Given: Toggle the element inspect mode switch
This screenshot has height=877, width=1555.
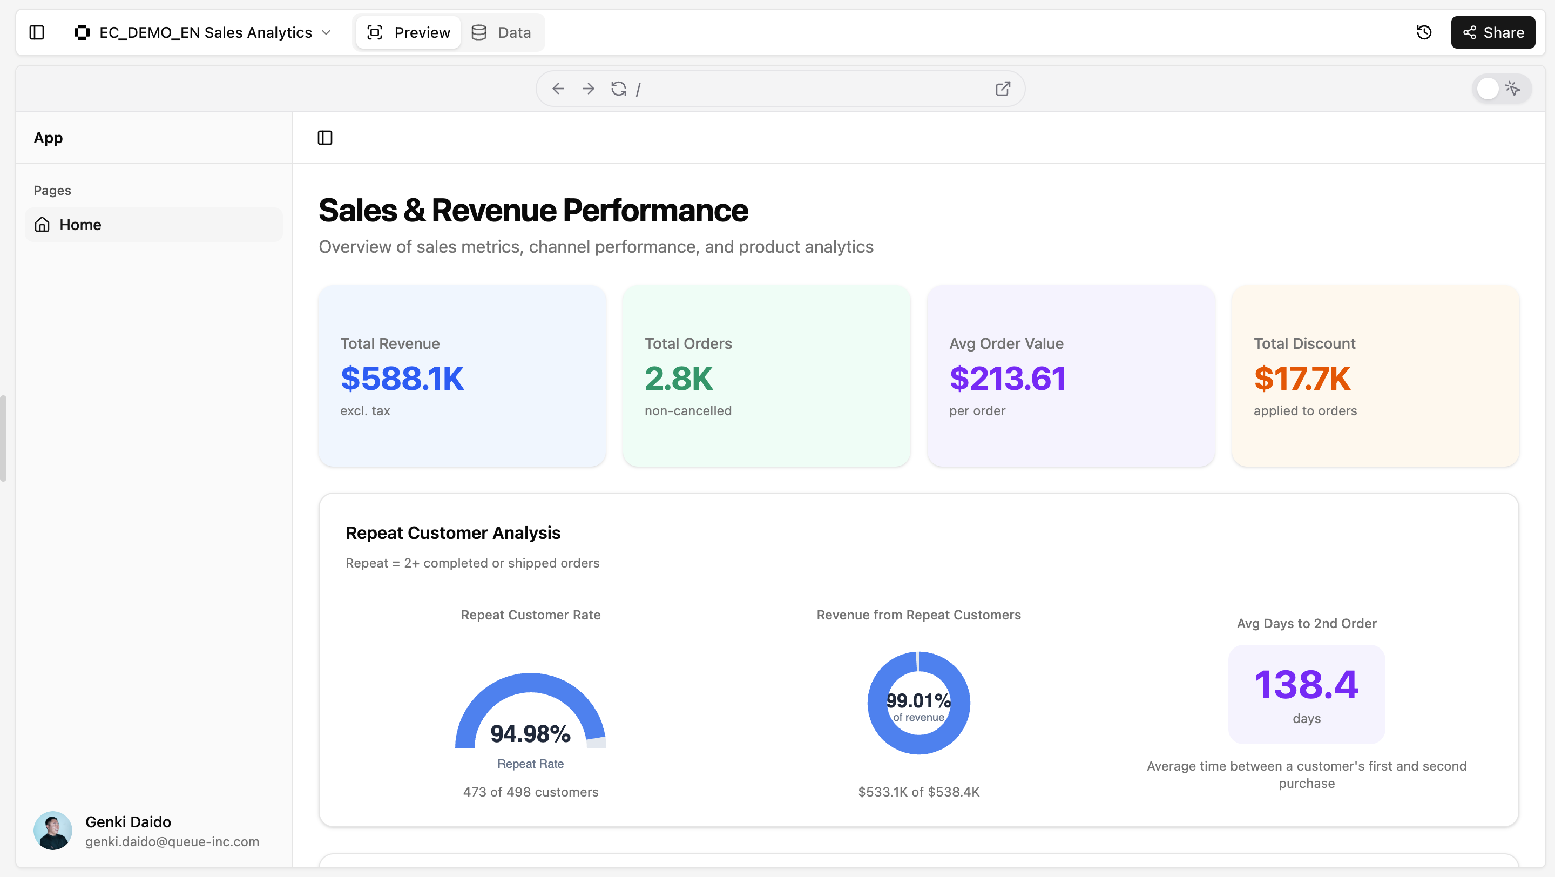Looking at the screenshot, I should pyautogui.click(x=1500, y=89).
